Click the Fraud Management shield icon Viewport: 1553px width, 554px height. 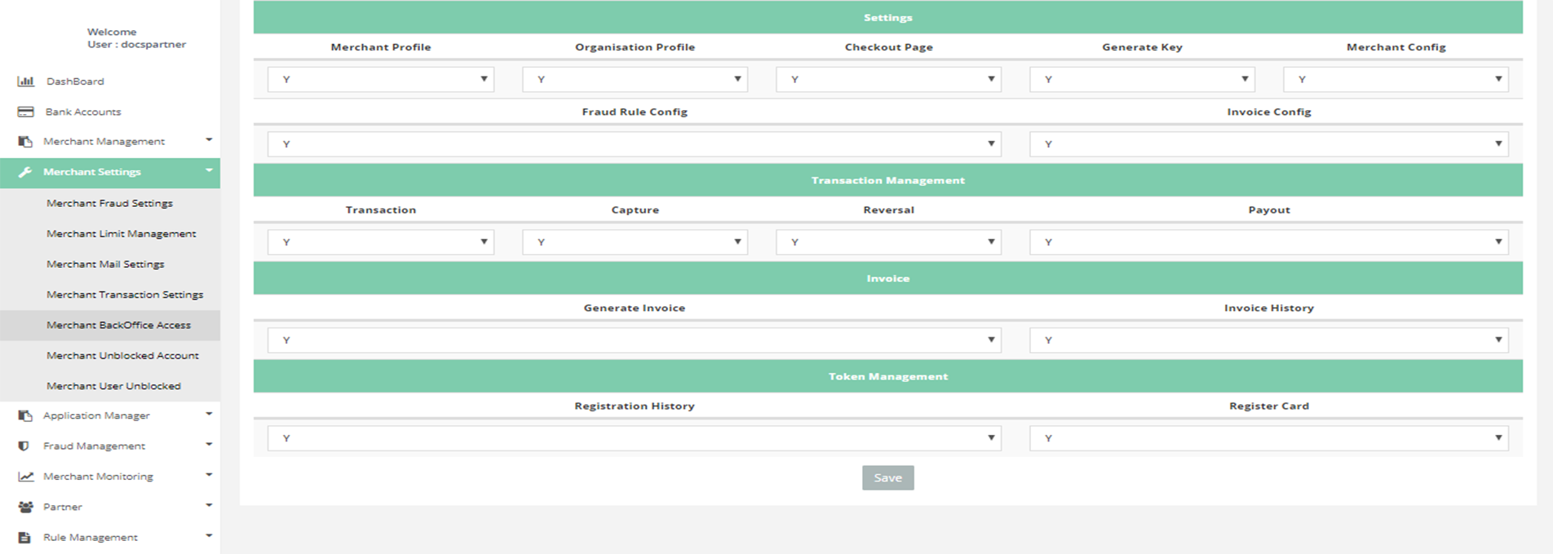(24, 446)
